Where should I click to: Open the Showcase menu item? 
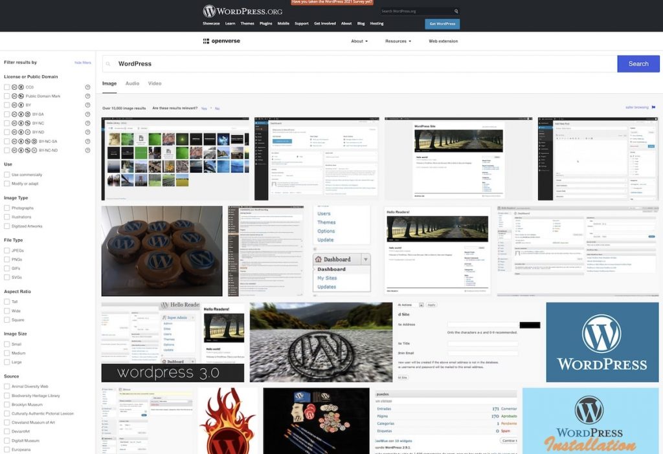211,24
